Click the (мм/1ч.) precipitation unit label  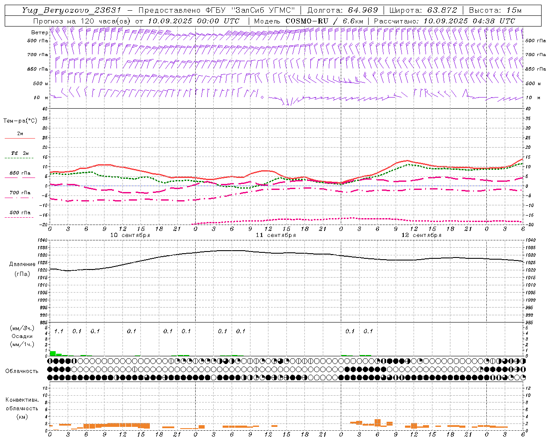click(22, 345)
